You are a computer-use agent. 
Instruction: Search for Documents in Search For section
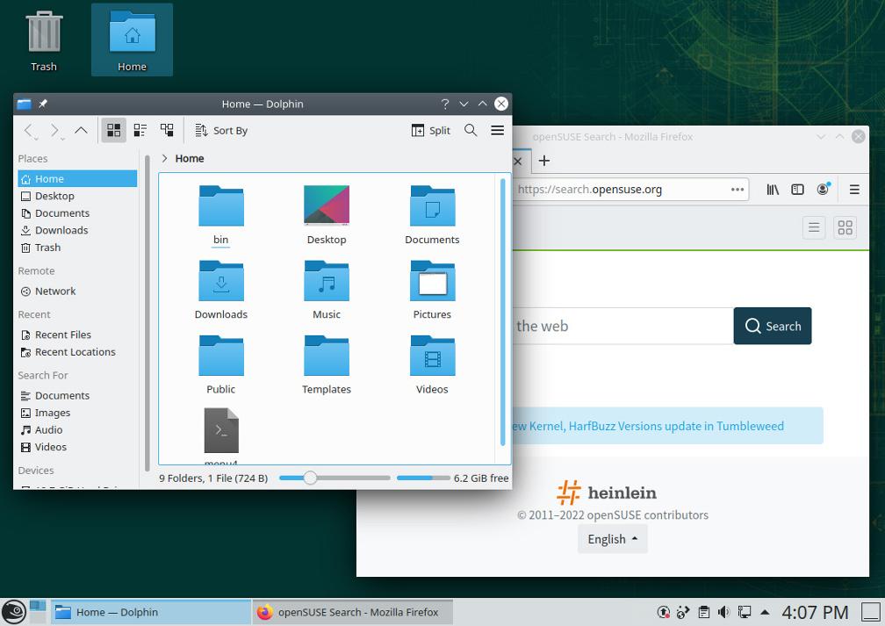point(77,396)
